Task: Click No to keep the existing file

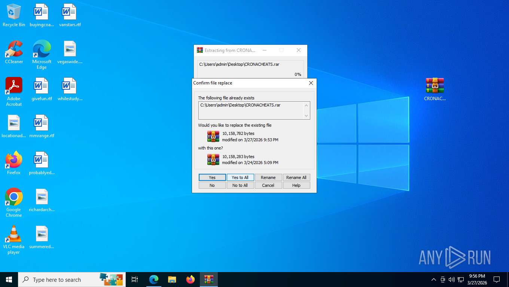Action: pos(212,185)
